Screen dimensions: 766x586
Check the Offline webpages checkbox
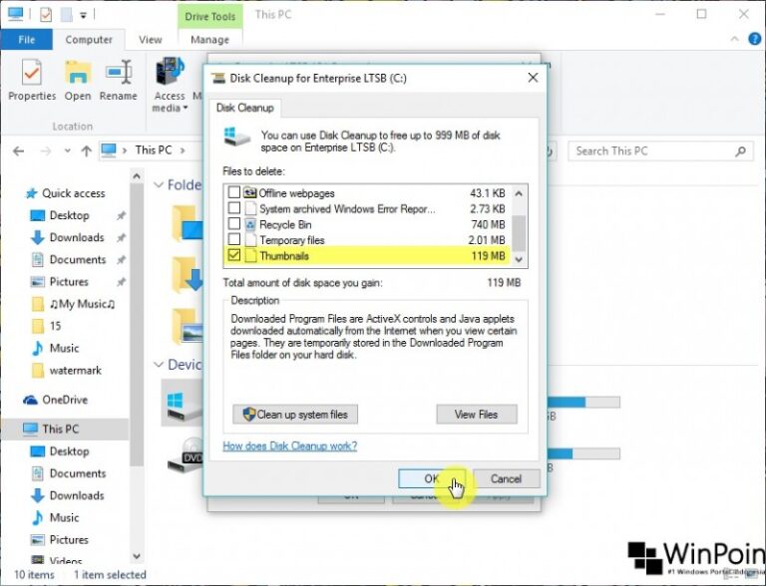(234, 192)
